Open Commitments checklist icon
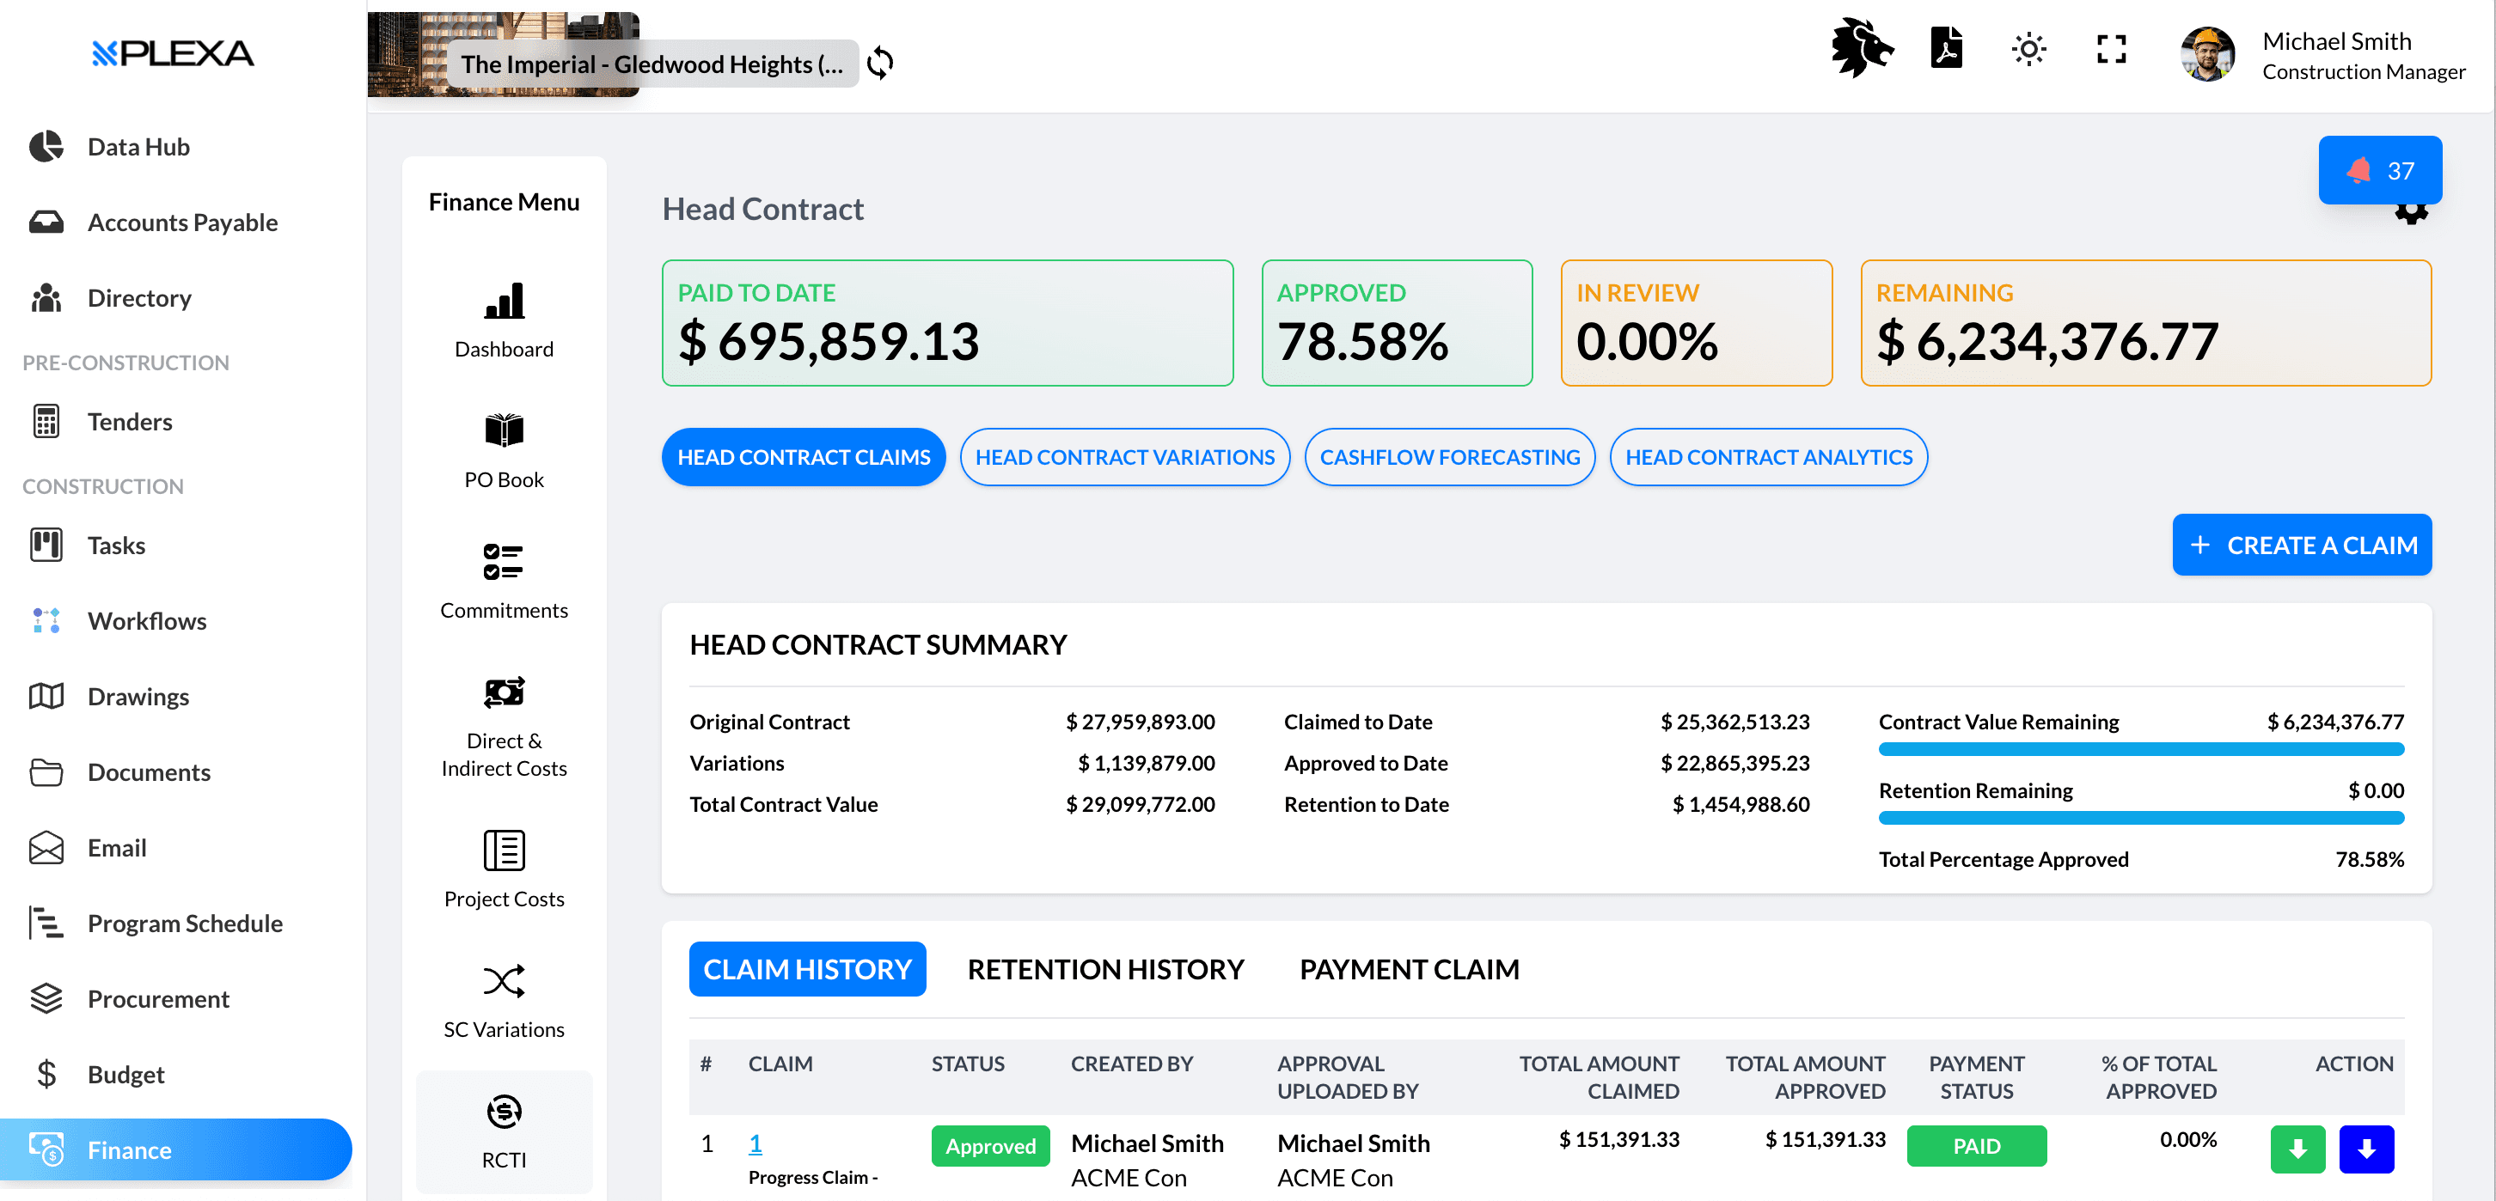 (504, 562)
